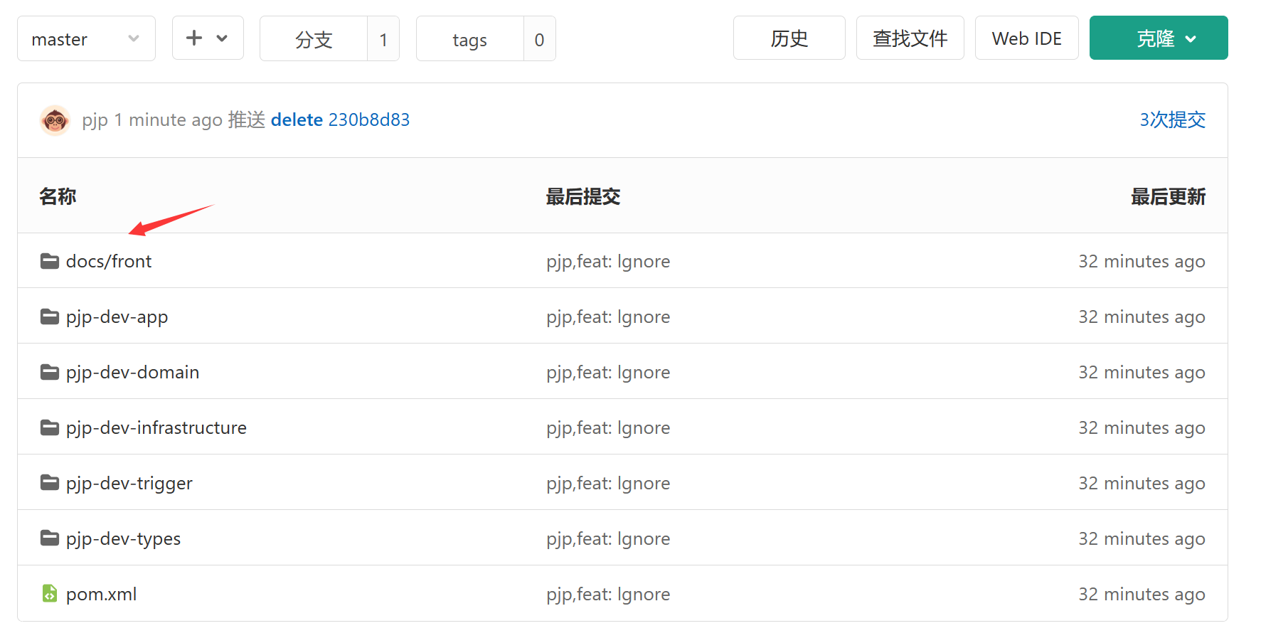This screenshot has width=1261, height=638.
Task: Click the branch count 1
Action: coord(383,39)
